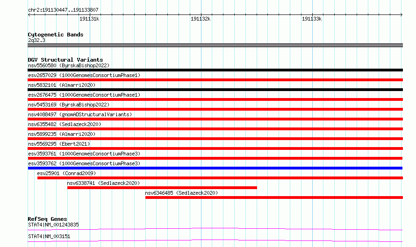The height and width of the screenshot is (247, 416).
Task: Click the nsv5453169 ByrskaBishop2022 red bar
Action: (215, 109)
